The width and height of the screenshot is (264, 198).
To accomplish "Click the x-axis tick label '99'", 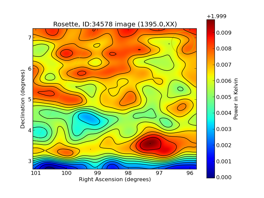I will tap(97, 173).
